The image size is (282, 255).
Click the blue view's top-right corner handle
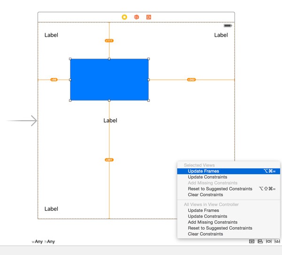pos(149,59)
